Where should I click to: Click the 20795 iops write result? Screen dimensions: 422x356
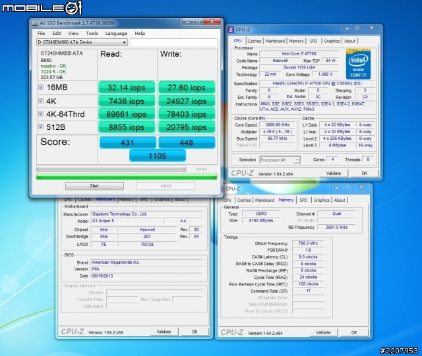tap(187, 127)
